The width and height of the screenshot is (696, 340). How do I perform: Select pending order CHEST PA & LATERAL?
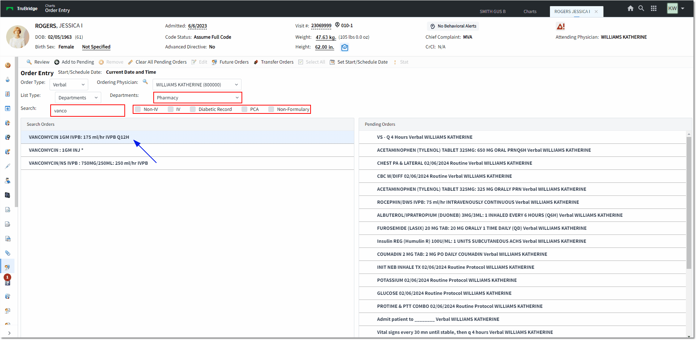pos(522,163)
